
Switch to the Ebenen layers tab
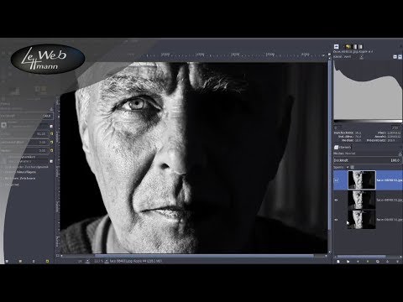(x=343, y=147)
